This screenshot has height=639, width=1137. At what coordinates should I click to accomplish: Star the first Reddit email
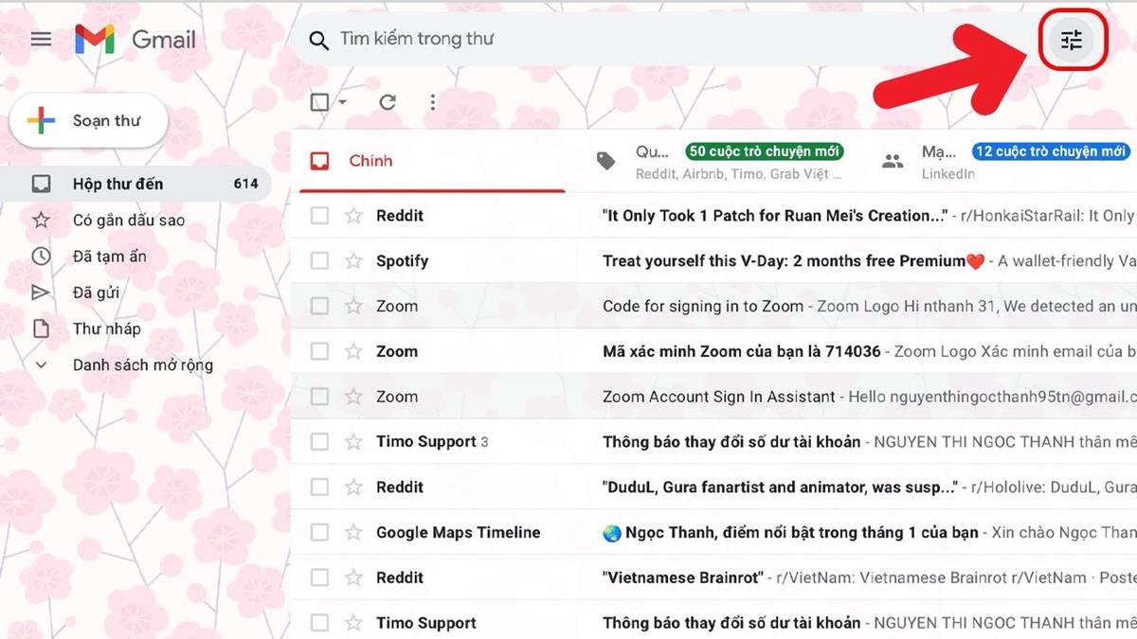(x=353, y=216)
